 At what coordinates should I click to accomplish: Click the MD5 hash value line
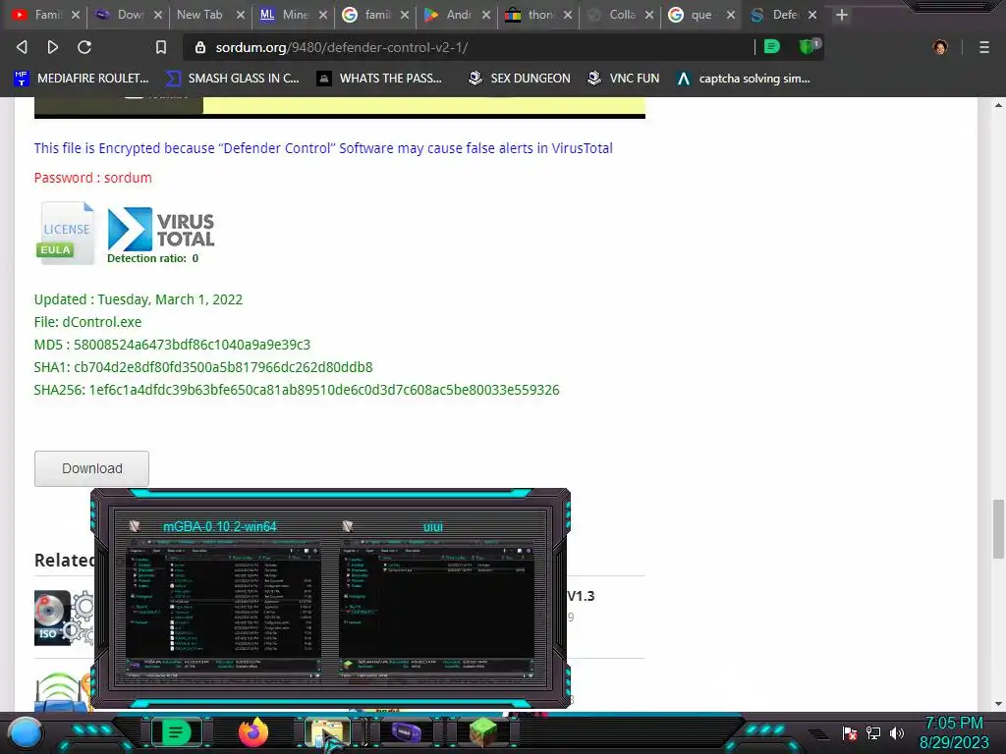click(x=172, y=345)
